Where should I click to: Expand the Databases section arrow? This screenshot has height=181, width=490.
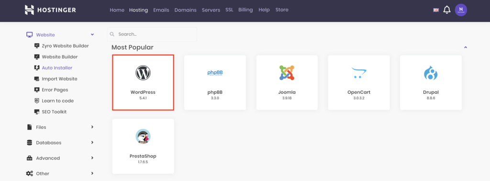pyautogui.click(x=92, y=142)
